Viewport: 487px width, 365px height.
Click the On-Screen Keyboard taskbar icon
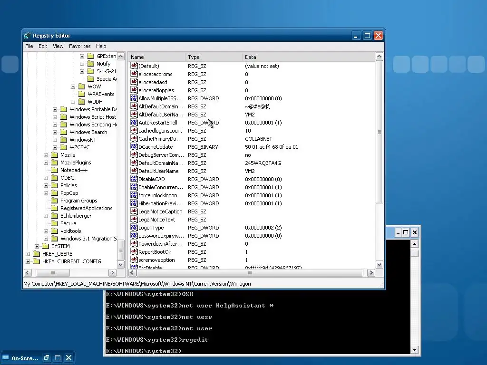(x=6, y=357)
